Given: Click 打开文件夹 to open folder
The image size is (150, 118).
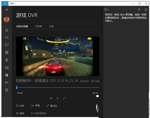Looking at the screenshot, I should 38,113.
